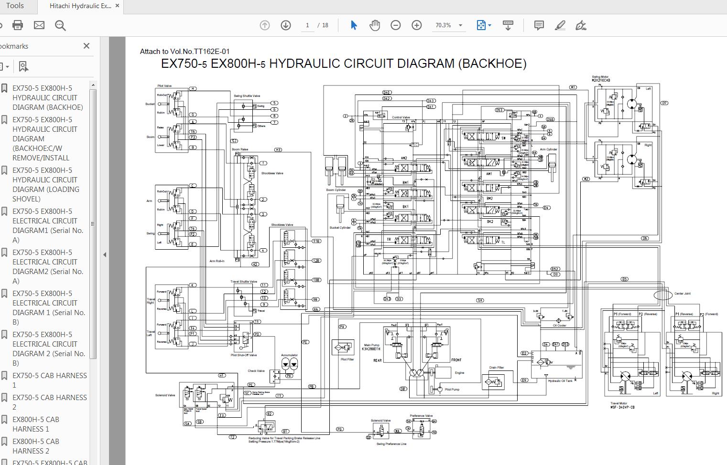Close the Hitachi Hydraulic document tab
Image resolution: width=727 pixels, height=465 pixels.
(118, 6)
